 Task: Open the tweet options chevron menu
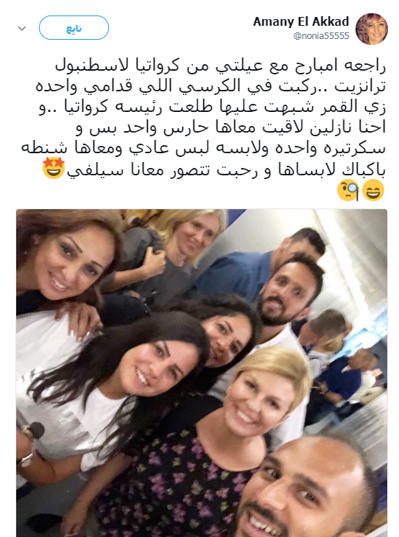coord(22,29)
